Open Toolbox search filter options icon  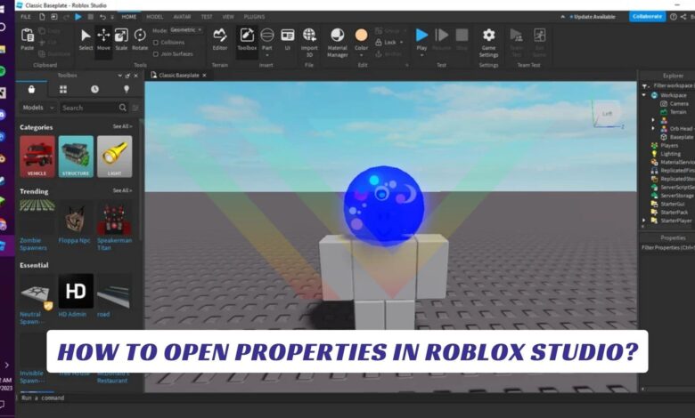[x=135, y=108]
